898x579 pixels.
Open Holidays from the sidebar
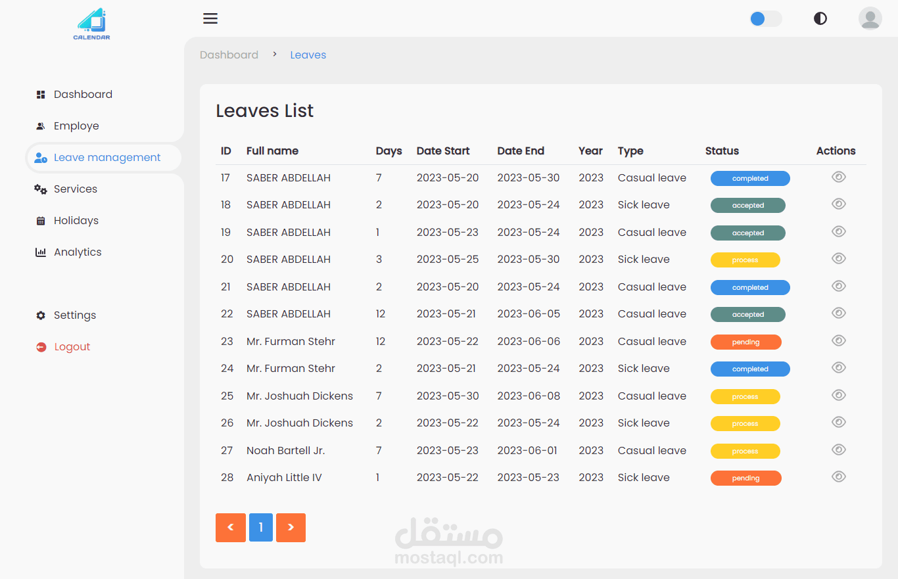pyautogui.click(x=76, y=221)
